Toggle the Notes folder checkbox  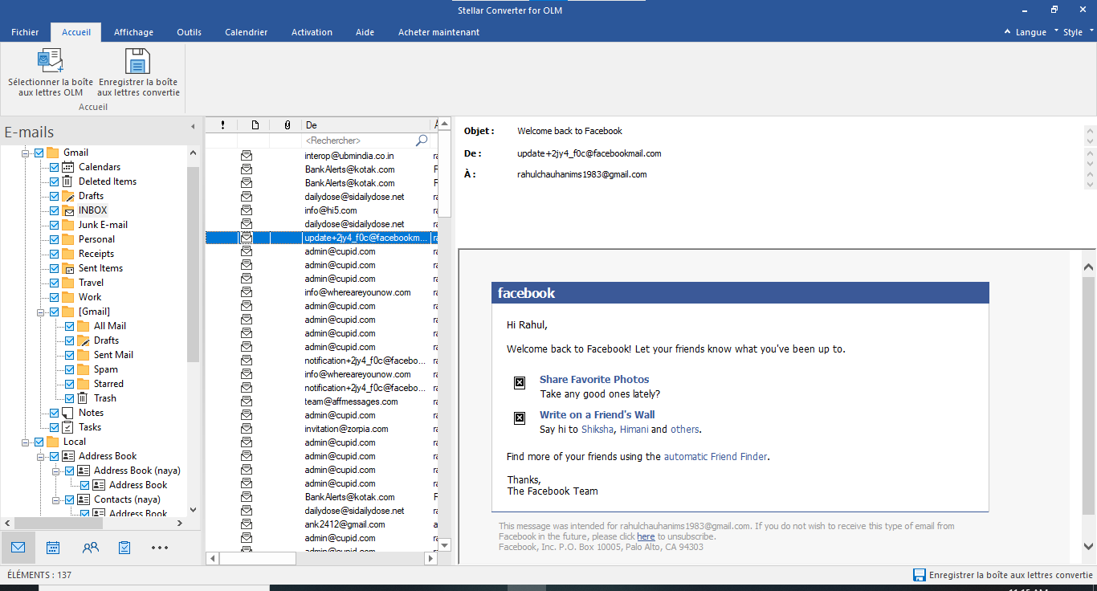(x=54, y=412)
